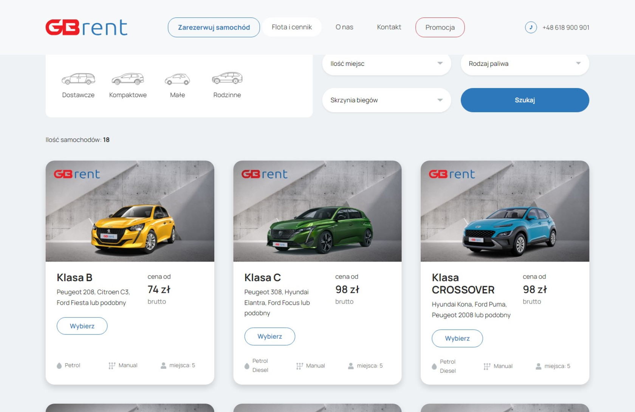Click Zarezerwuj samochód button in header
The width and height of the screenshot is (635, 412).
[214, 27]
